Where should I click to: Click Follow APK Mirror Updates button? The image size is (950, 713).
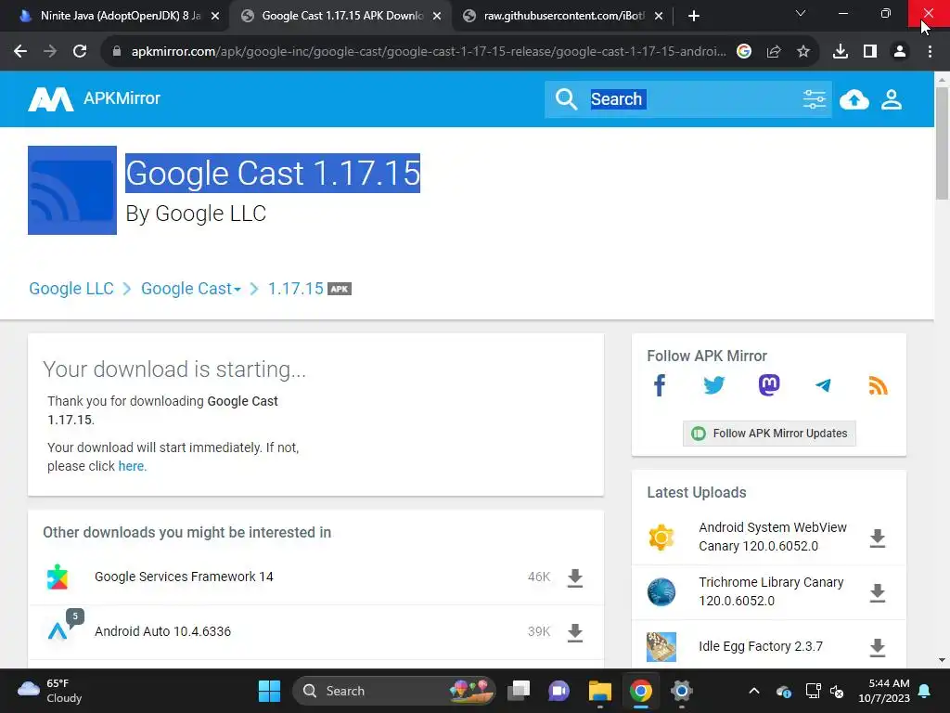(x=769, y=434)
